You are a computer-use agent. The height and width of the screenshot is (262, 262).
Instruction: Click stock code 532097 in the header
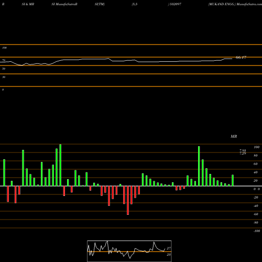(175, 4)
